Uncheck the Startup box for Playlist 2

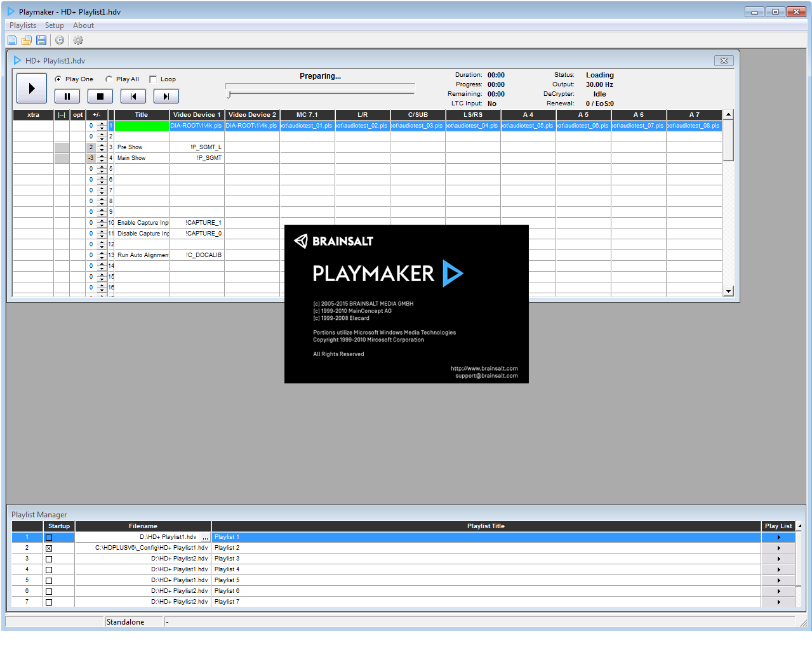49,548
